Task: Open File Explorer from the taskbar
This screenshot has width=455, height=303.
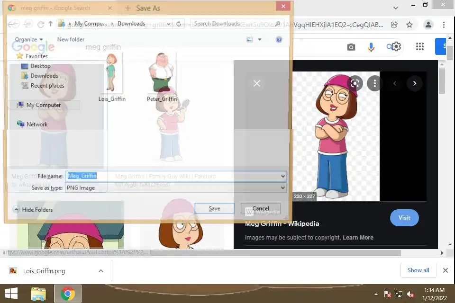Action: click(x=38, y=294)
